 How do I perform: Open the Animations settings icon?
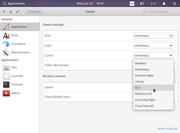(x=6, y=44)
